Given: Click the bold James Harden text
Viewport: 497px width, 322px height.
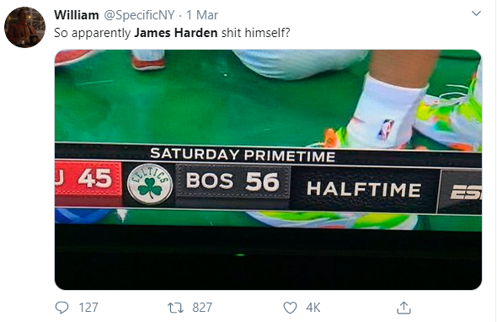Looking at the screenshot, I should [x=176, y=33].
